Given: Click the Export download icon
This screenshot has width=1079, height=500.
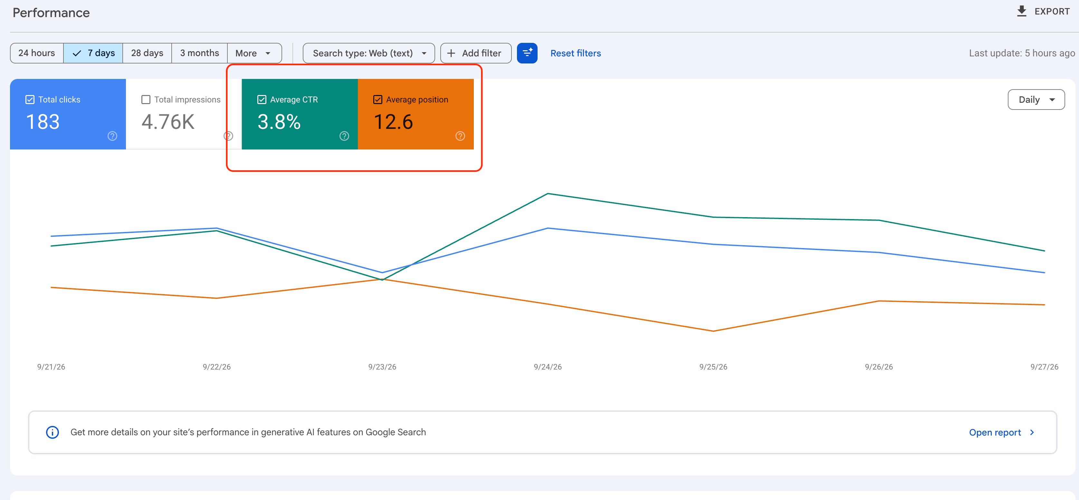Looking at the screenshot, I should point(1022,11).
